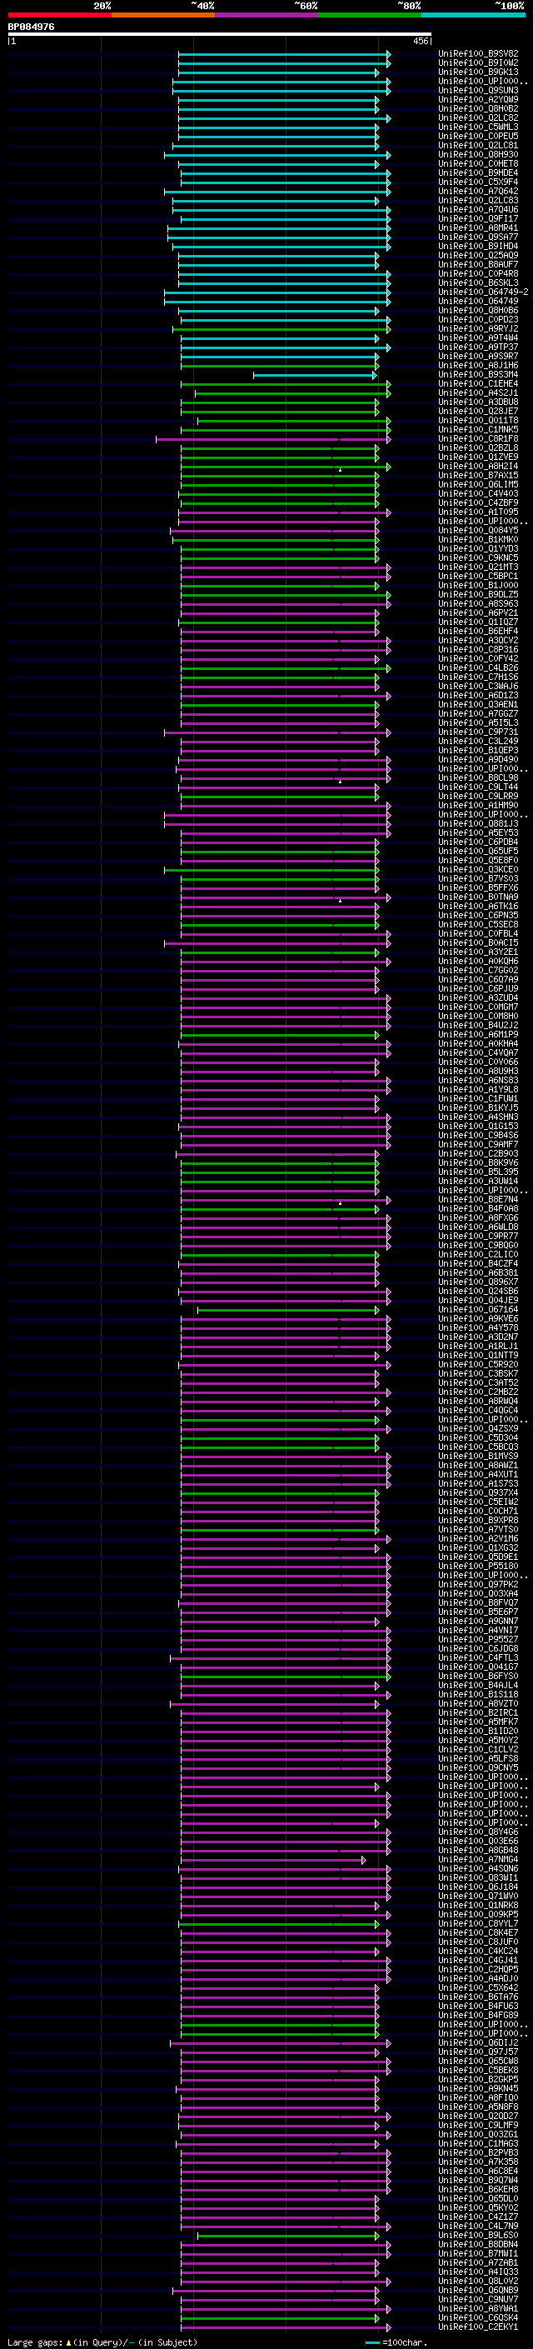Select UniRef100_C1MAG3 label
This screenshot has width=533, height=2349.
[478, 2144]
